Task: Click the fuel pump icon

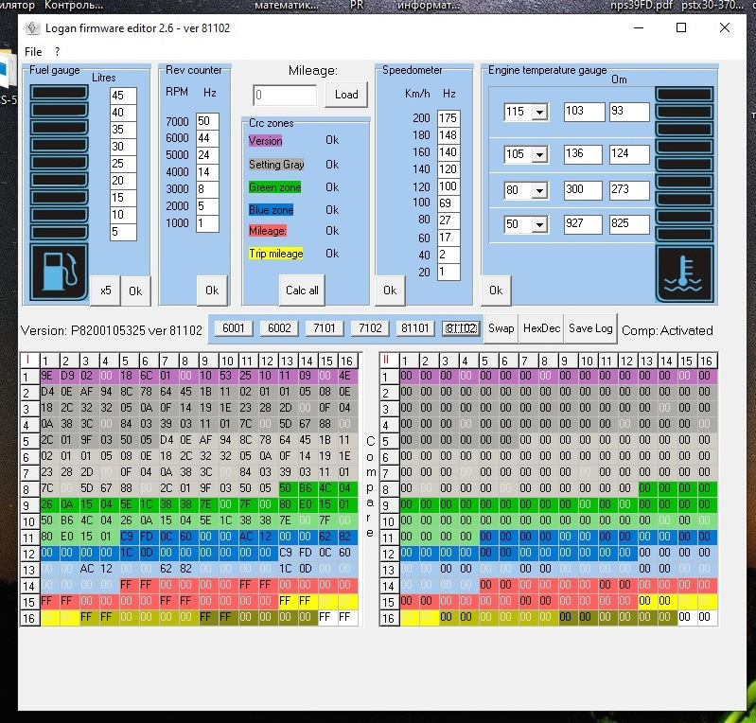Action: 59,272
